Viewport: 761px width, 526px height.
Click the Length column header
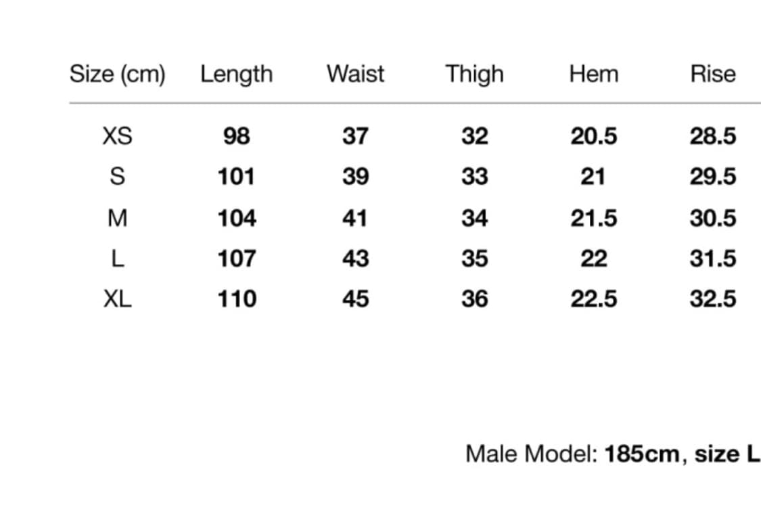pyautogui.click(x=236, y=74)
